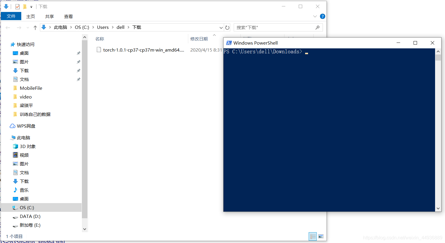Click the search magnifier icon
This screenshot has height=243, width=445.
pyautogui.click(x=318, y=27)
